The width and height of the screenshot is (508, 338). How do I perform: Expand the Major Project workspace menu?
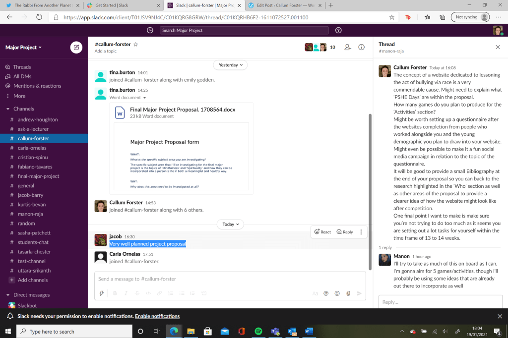click(x=23, y=48)
